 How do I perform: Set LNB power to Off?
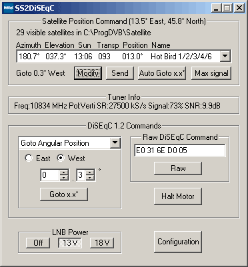[x=38, y=243]
